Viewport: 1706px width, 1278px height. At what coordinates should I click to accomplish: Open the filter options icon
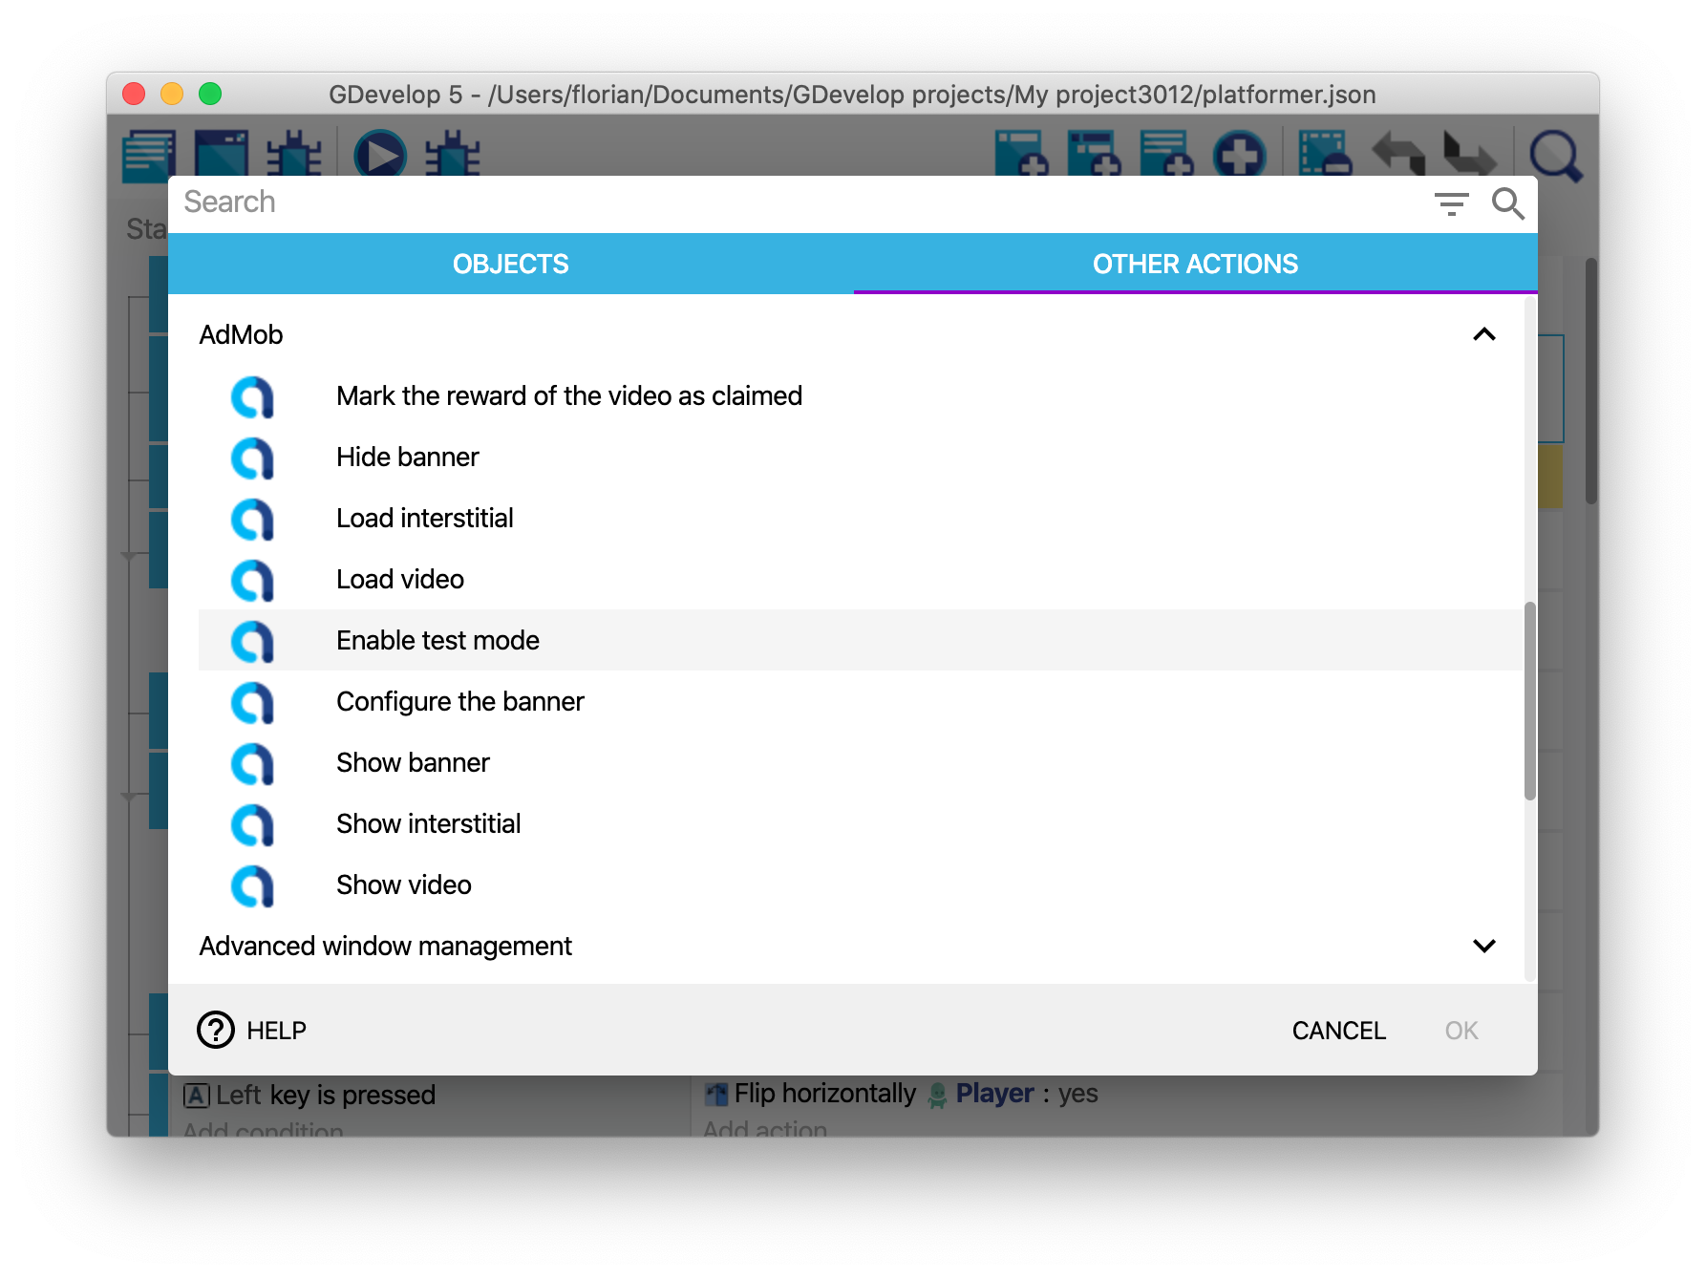coord(1451,203)
